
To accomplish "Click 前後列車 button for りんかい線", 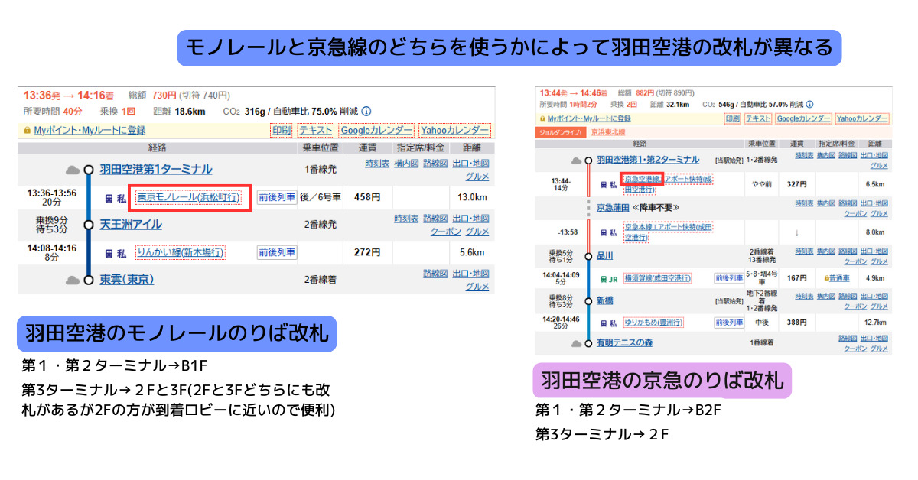I will point(276,252).
